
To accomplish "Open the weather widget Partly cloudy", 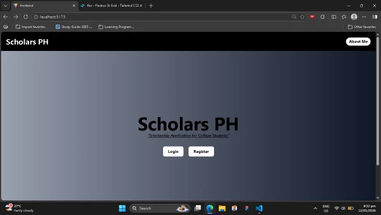I will pyautogui.click(x=20, y=208).
